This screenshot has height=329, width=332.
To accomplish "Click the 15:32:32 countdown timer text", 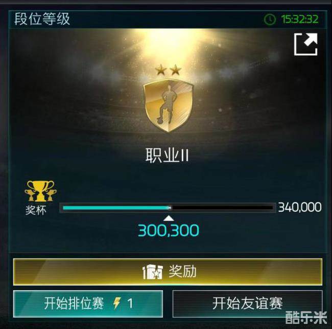I will pos(300,19).
